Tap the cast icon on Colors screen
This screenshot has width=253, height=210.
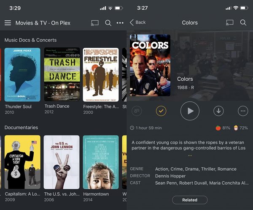[x=230, y=23]
